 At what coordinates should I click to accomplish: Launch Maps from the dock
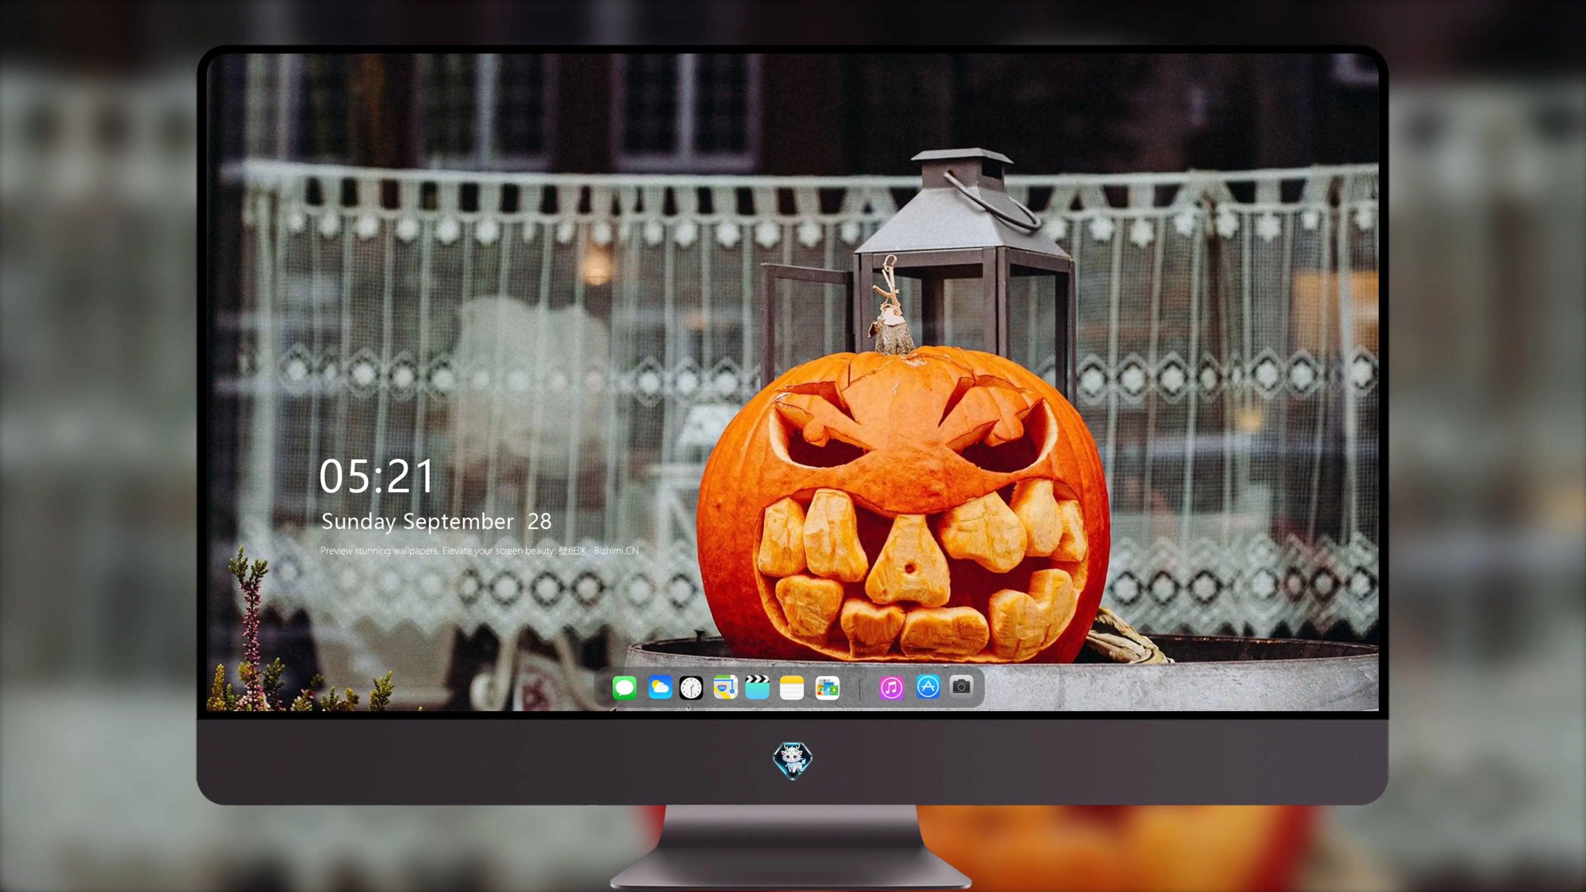pos(725,688)
